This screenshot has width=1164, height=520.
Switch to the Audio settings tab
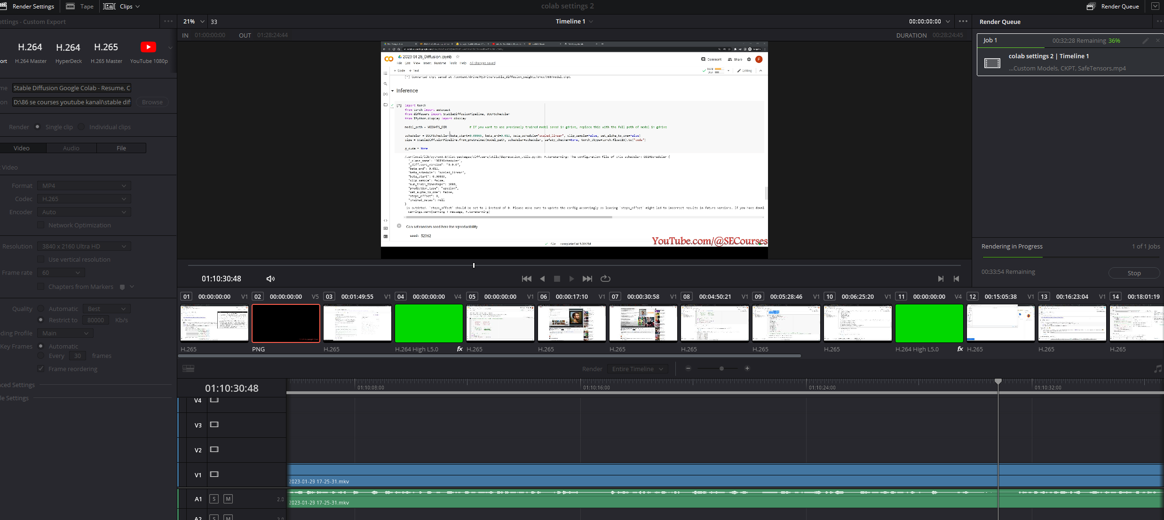[x=71, y=147]
